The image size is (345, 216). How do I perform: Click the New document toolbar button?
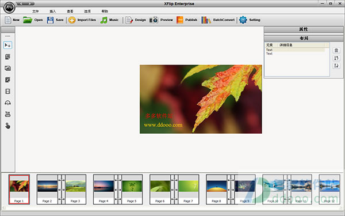click(x=12, y=20)
